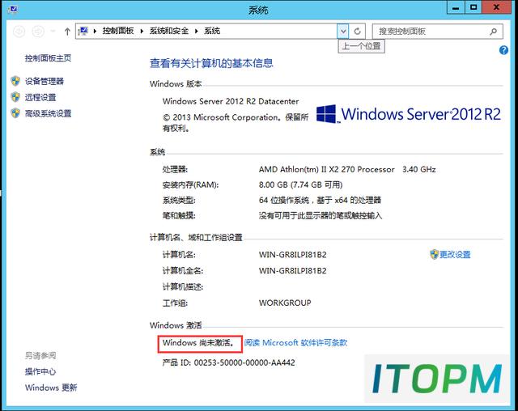This screenshot has height=411, width=518.
Task: Expand the arrow after 控制面板 breadcrumb
Action: pyautogui.click(x=142, y=32)
